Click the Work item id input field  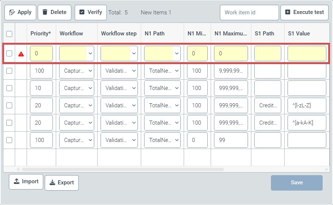[x=249, y=12]
